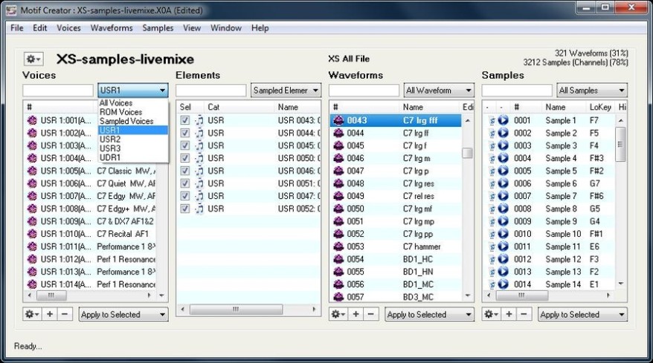This screenshot has height=363, width=653.
Task: Click the Samples list horizontal scrollbar thumb
Action: click(522, 295)
